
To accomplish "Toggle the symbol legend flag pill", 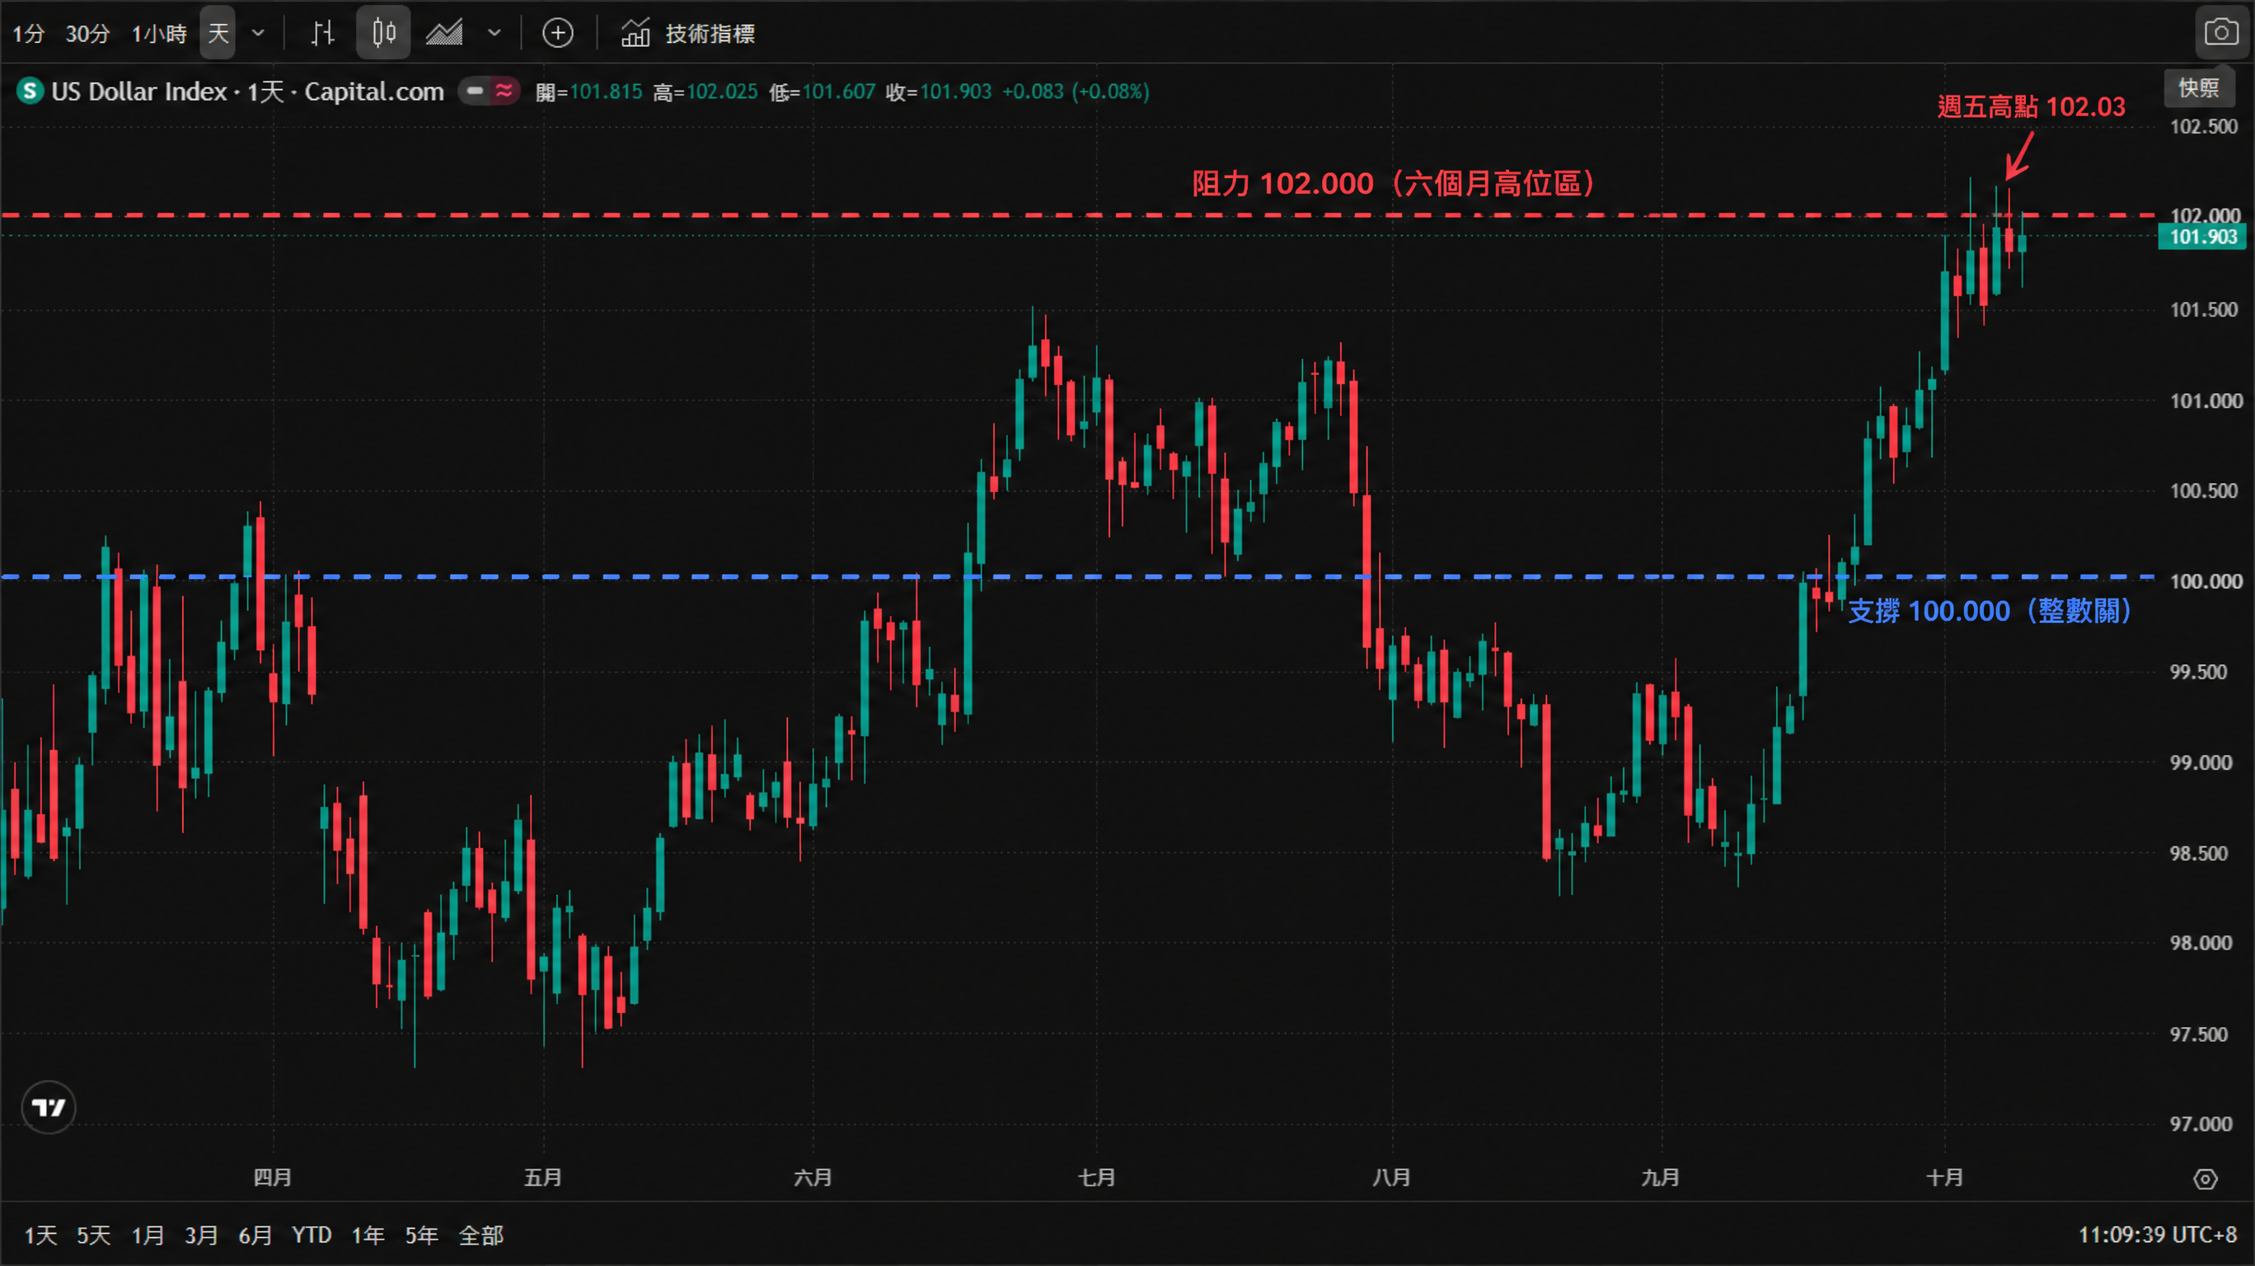I will point(490,91).
